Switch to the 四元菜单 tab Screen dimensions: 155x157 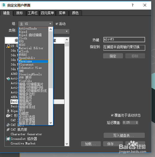47,13
